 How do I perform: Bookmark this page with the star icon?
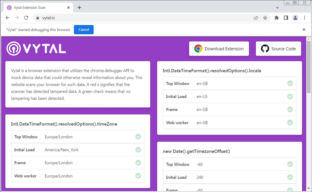pos(265,18)
